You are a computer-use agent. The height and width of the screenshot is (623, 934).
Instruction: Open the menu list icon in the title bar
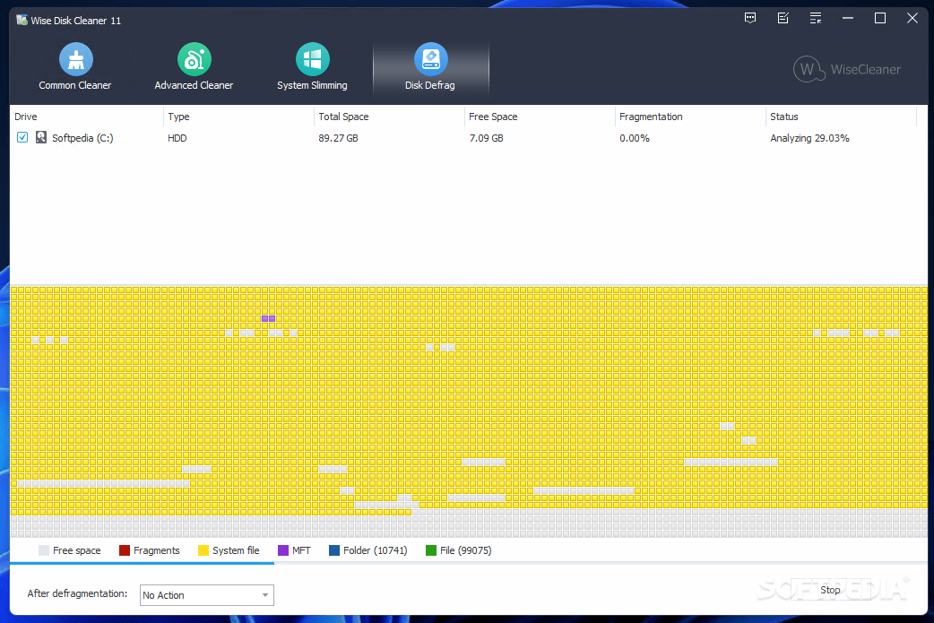click(x=816, y=19)
